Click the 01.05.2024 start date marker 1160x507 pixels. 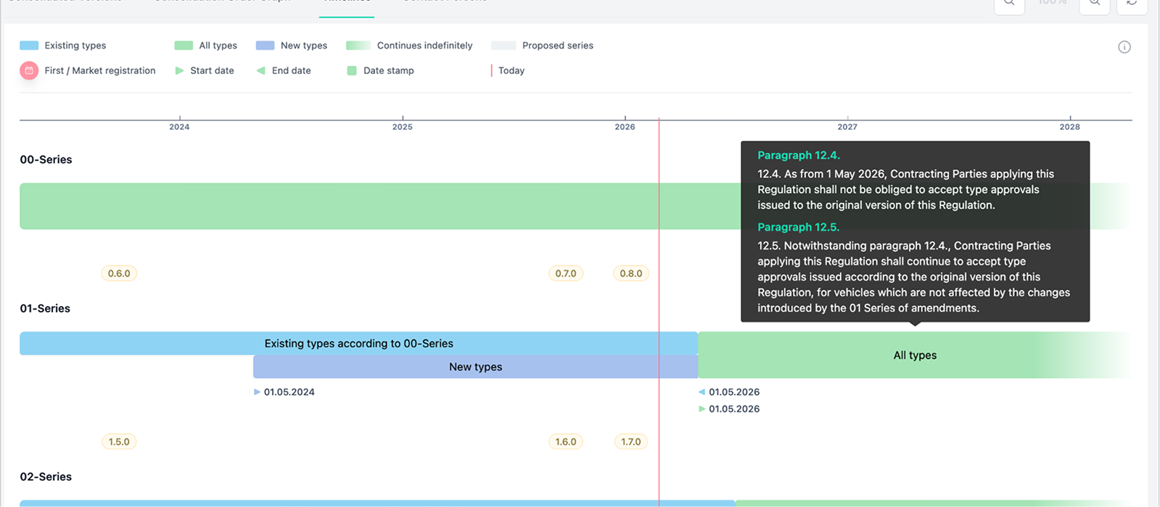(x=258, y=392)
